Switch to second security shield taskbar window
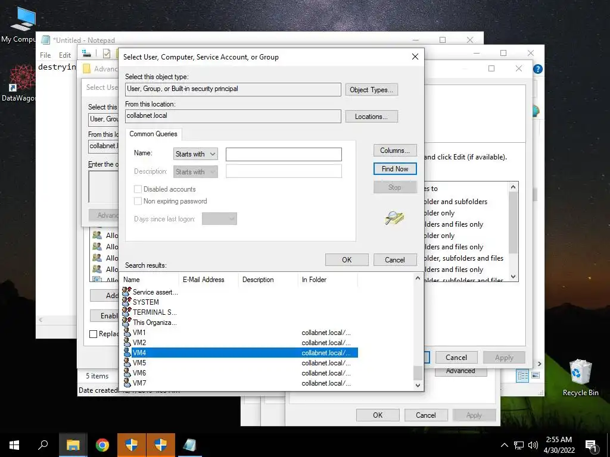Viewport: 610px width, 457px height. point(161,445)
